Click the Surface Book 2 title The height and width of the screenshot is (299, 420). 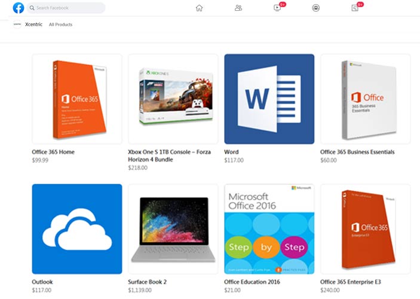[x=147, y=282]
